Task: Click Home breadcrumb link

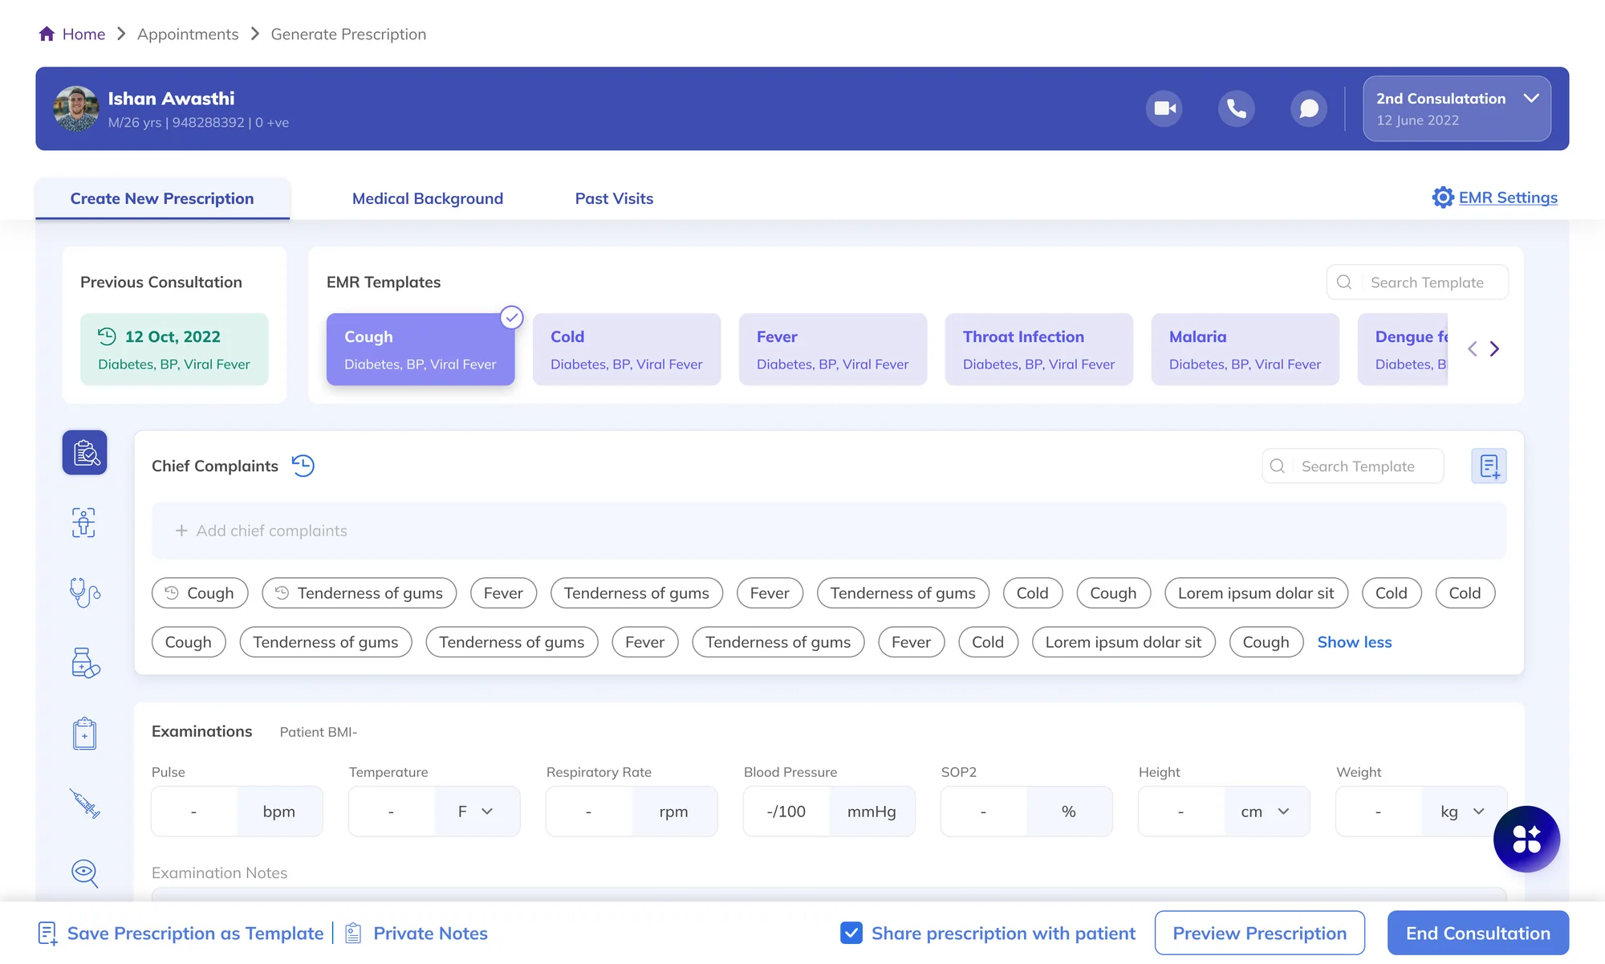Action: pyautogui.click(x=83, y=34)
